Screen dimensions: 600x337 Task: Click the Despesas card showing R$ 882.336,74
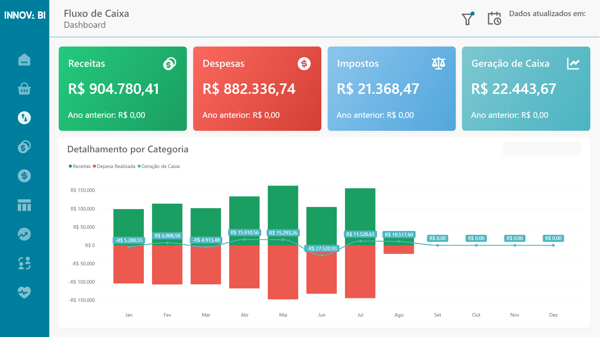coord(257,88)
